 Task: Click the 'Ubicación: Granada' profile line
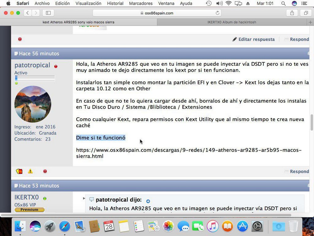click(35, 133)
